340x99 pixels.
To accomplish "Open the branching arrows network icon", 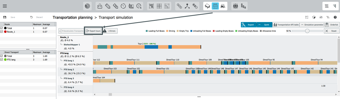I will tap(187, 6).
